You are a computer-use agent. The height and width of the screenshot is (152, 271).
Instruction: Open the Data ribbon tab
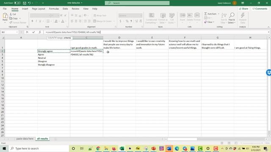click(x=65, y=8)
